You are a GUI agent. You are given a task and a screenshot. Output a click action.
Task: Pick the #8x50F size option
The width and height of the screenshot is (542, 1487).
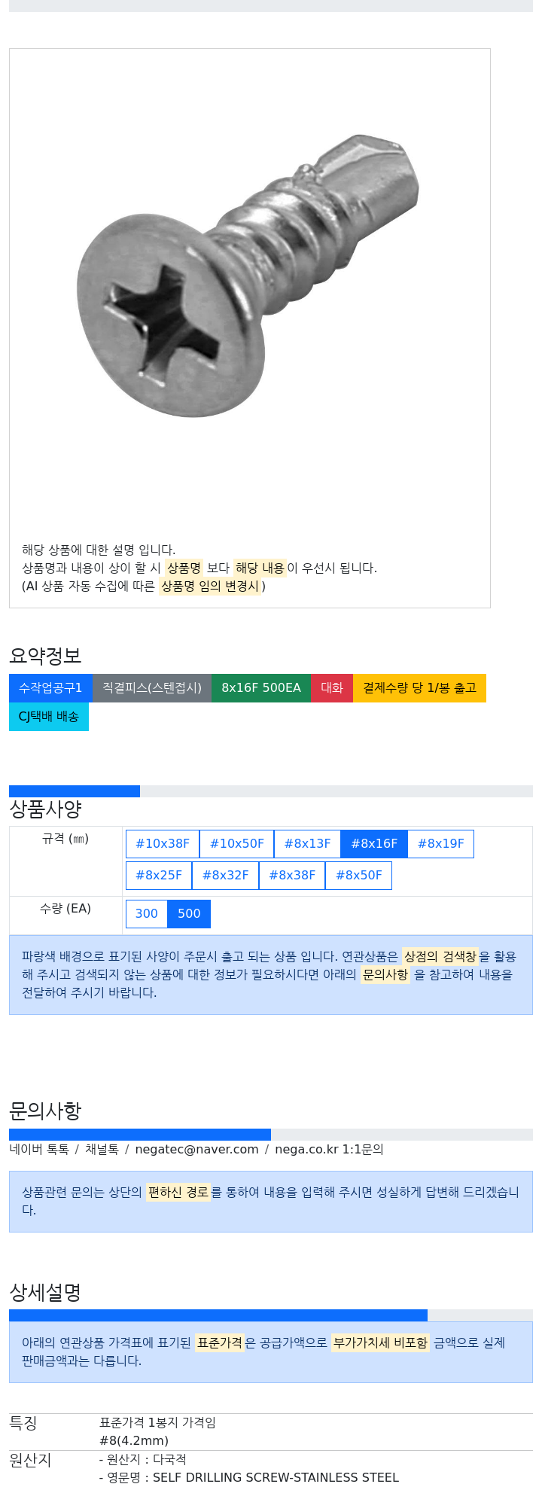click(x=359, y=876)
